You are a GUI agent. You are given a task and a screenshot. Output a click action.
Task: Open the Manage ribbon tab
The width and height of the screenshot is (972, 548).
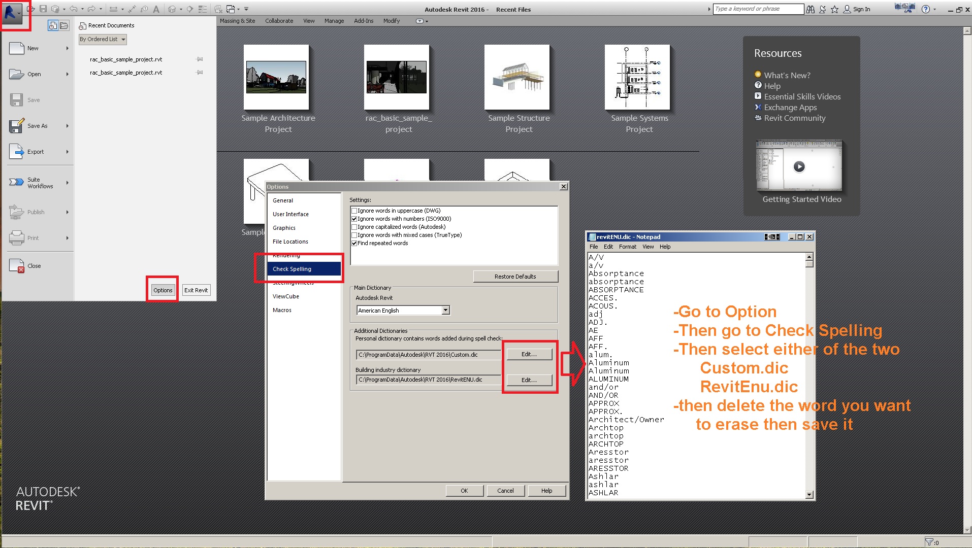point(334,21)
